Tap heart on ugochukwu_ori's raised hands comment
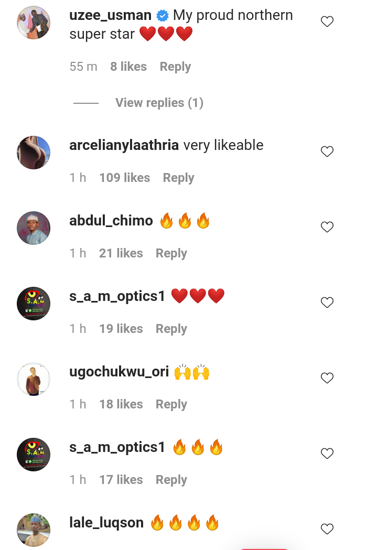The image size is (377, 550). (x=327, y=378)
